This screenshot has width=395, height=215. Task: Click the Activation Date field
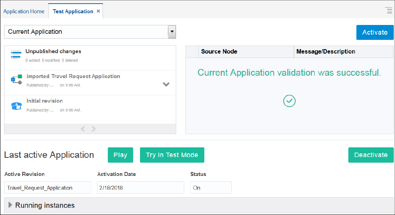pos(140,188)
